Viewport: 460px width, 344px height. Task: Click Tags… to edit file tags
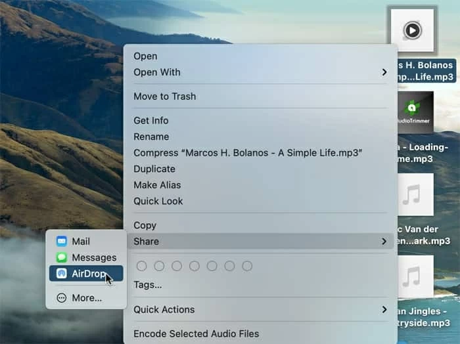click(148, 285)
